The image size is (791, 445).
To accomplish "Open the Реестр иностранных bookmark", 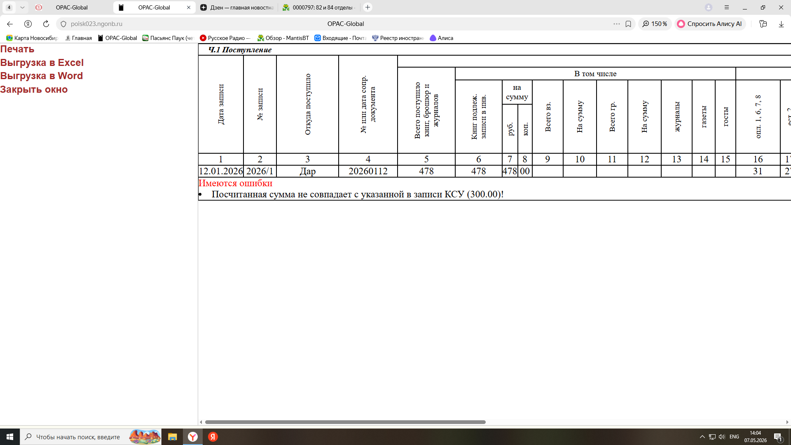I will [x=398, y=38].
